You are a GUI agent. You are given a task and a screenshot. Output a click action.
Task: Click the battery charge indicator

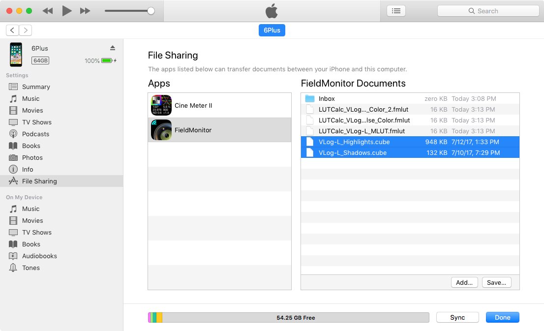pyautogui.click(x=109, y=60)
